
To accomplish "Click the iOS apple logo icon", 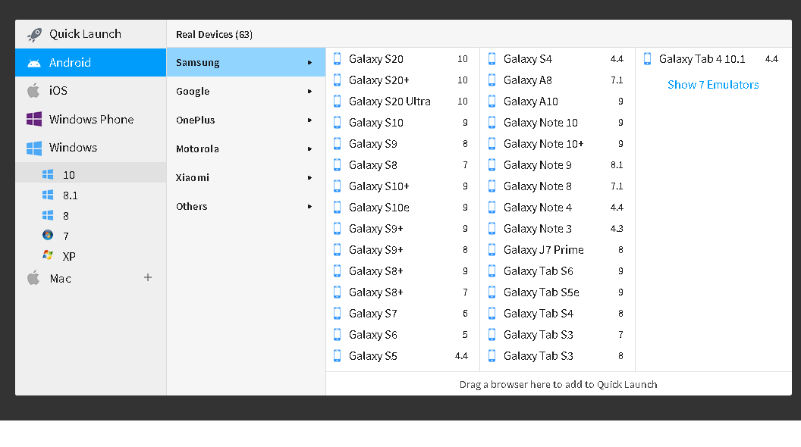I will [33, 90].
